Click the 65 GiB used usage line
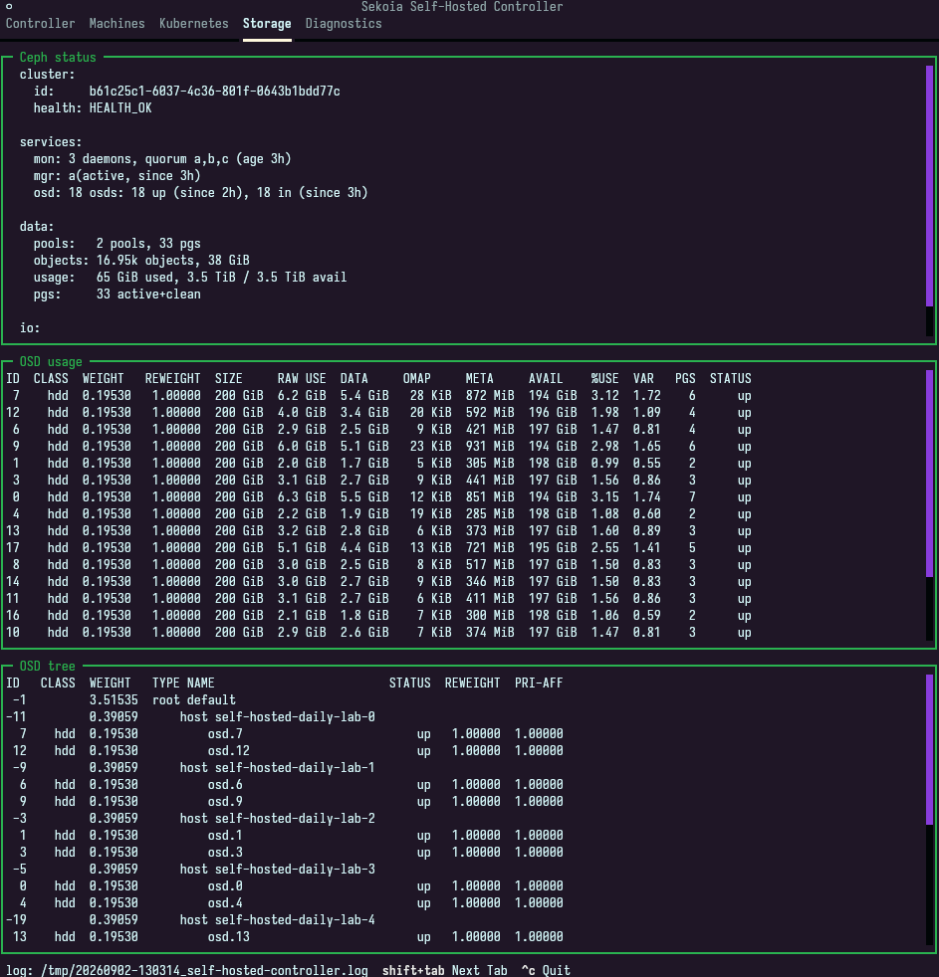This screenshot has width=939, height=977. coord(190,277)
